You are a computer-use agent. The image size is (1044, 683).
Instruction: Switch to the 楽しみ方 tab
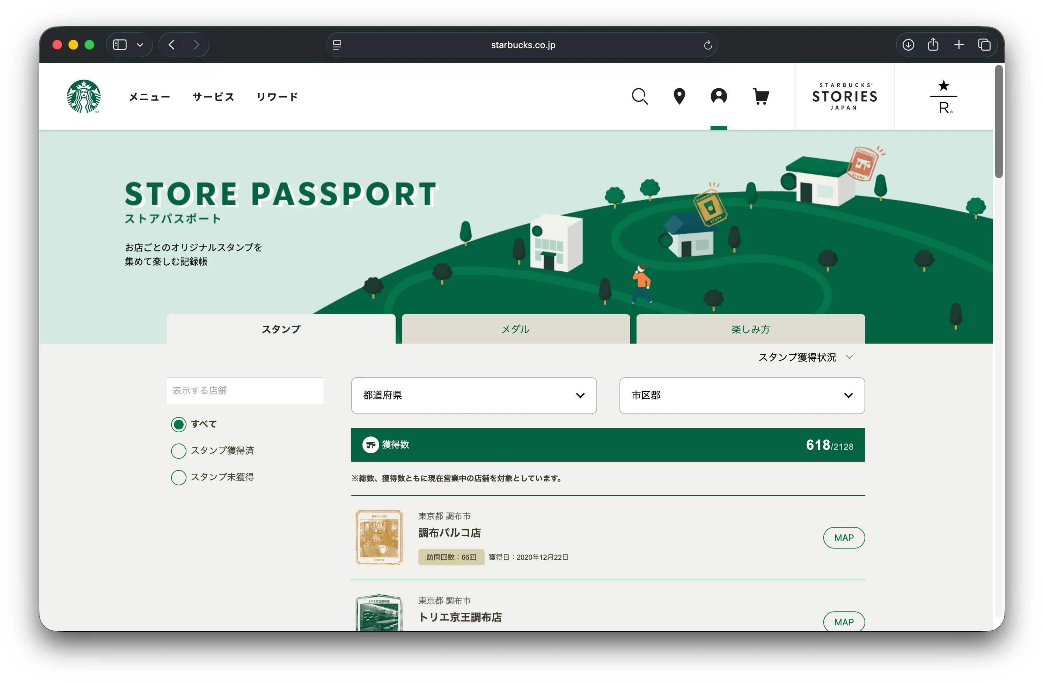pyautogui.click(x=750, y=329)
